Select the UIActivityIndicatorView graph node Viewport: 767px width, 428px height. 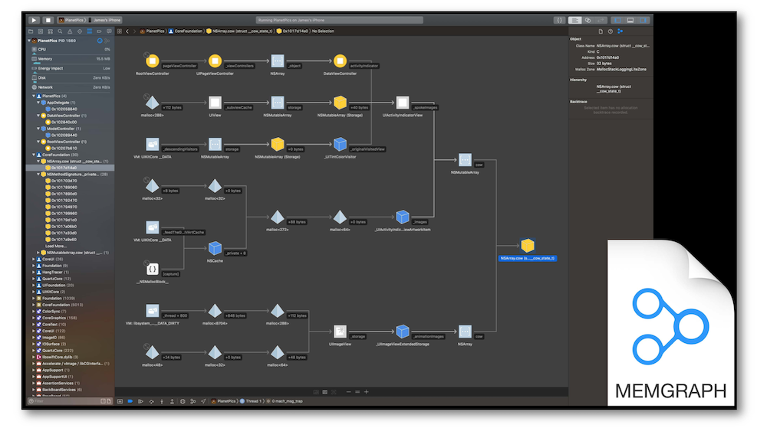pos(402,103)
